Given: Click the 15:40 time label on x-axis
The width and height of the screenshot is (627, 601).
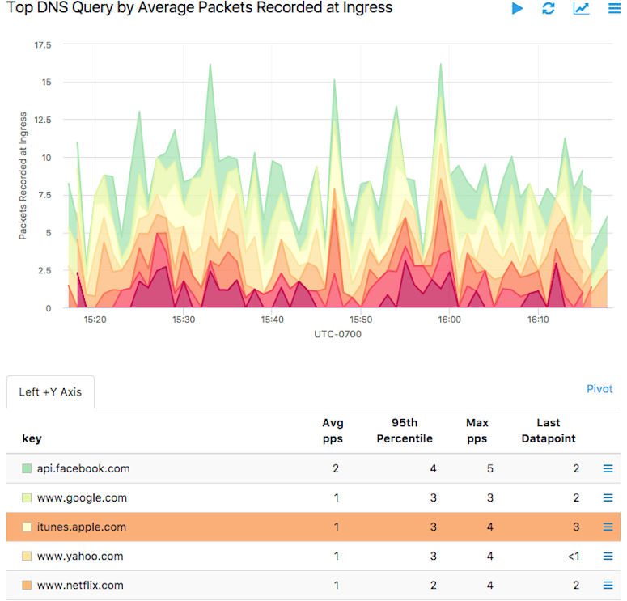Looking at the screenshot, I should point(273,320).
